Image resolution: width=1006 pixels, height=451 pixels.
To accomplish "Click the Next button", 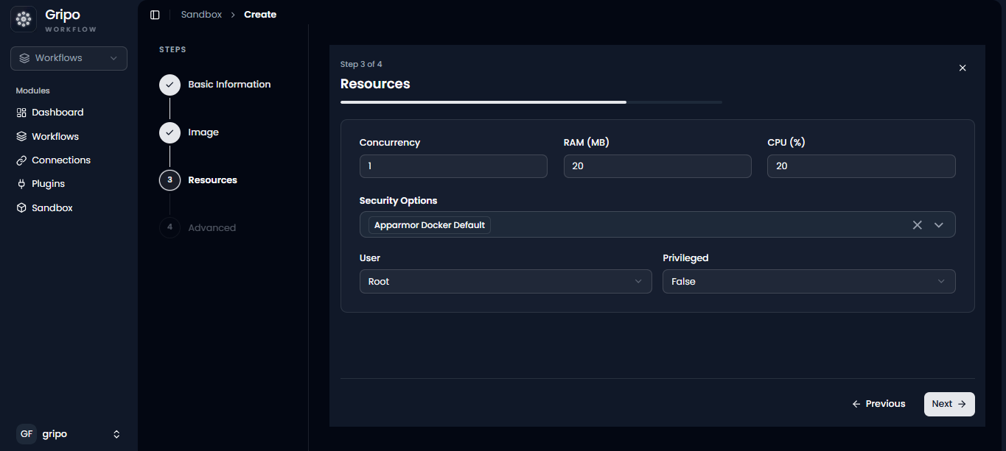I will point(949,404).
